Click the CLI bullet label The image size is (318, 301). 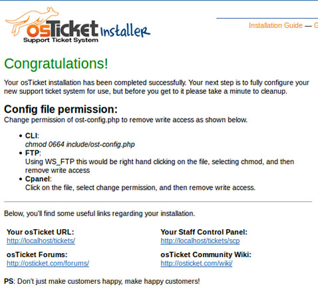32,136
